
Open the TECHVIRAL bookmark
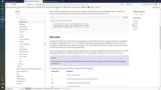pos(91,7)
